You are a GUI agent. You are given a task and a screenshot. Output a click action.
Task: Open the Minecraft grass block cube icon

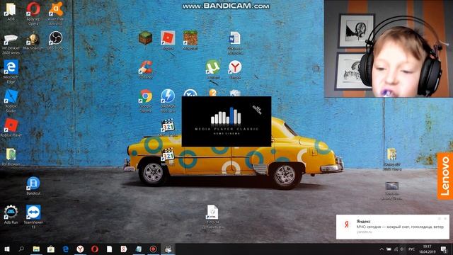pos(145,38)
